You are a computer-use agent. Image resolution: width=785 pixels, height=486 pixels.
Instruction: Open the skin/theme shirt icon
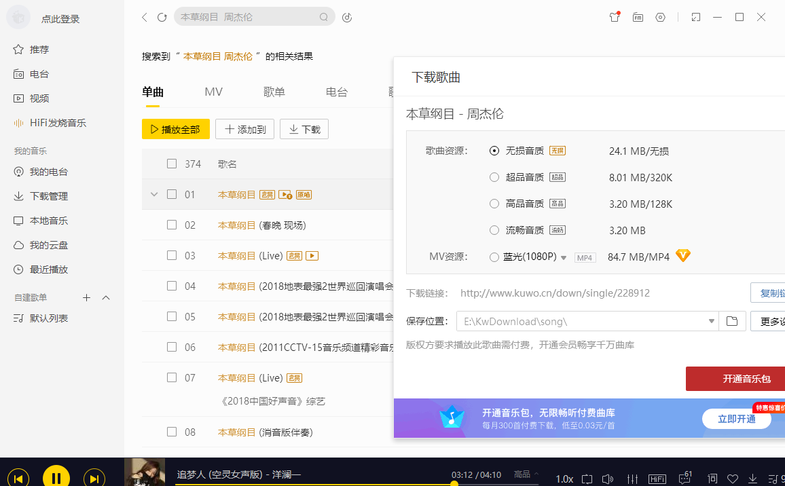coord(614,17)
